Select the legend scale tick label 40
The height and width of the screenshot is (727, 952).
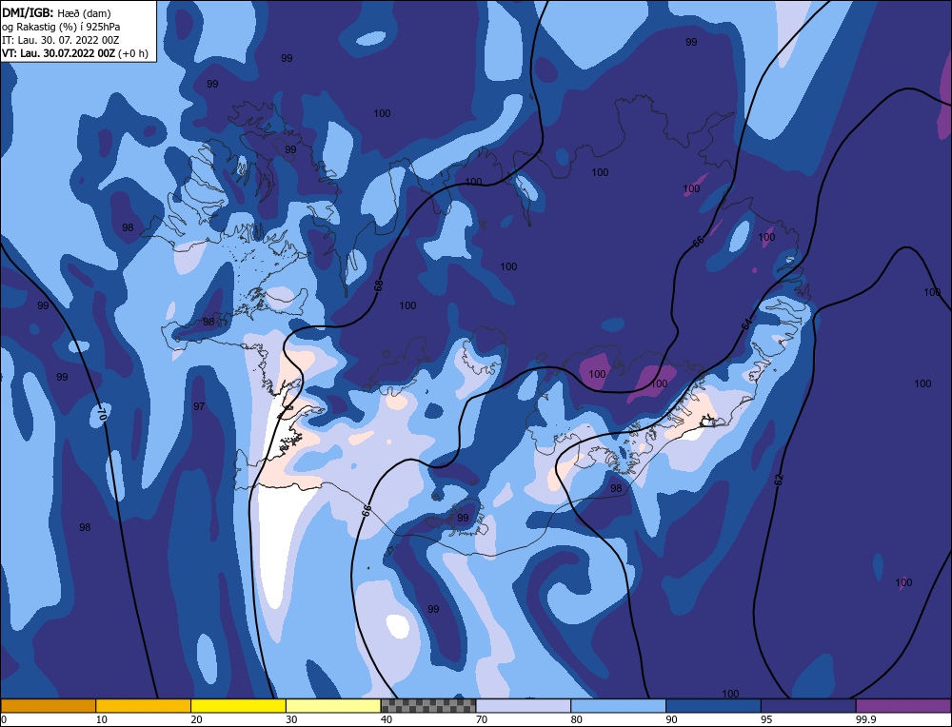pyautogui.click(x=387, y=719)
